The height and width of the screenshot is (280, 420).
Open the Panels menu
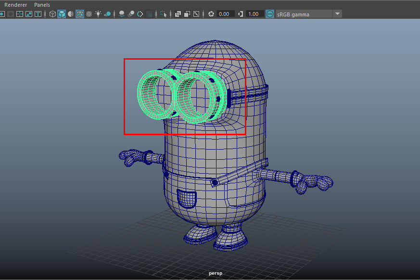[x=42, y=5]
